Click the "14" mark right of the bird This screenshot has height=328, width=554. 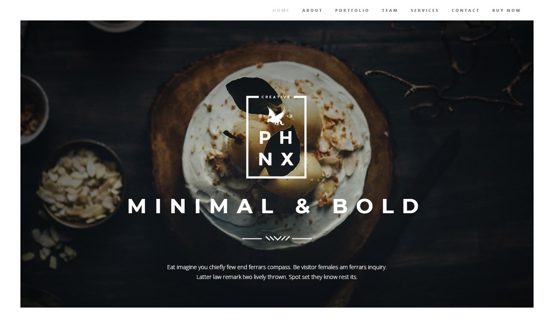[291, 116]
